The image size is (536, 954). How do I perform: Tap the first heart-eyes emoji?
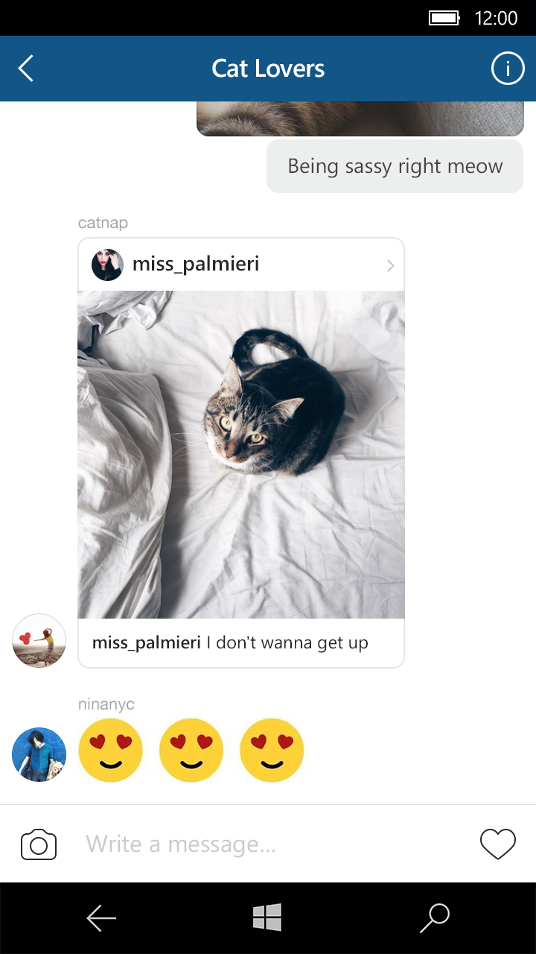110,750
